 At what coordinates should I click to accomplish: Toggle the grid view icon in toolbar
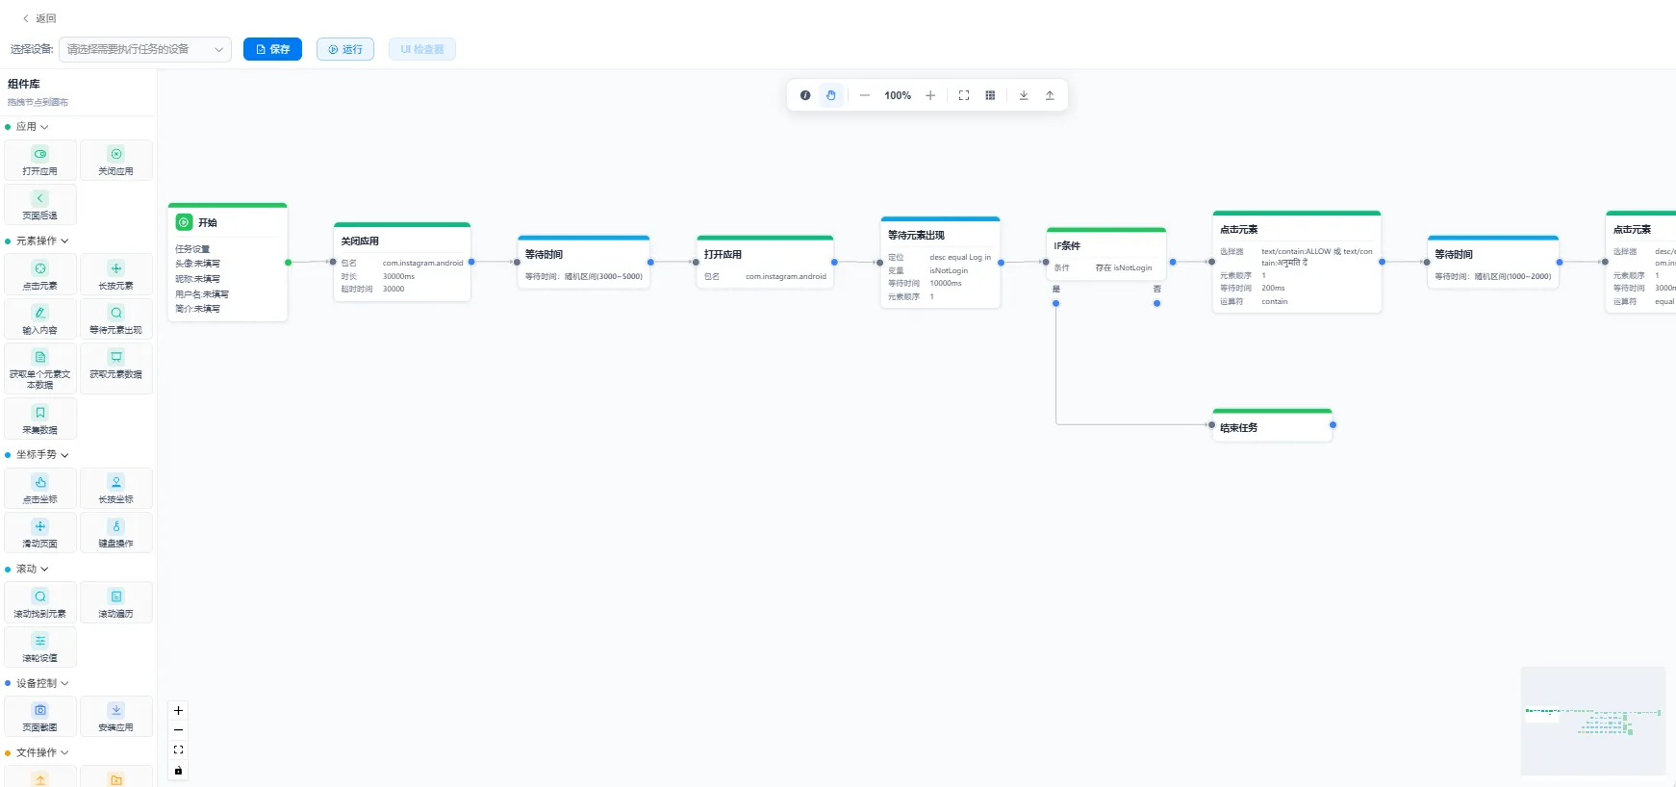[990, 95]
